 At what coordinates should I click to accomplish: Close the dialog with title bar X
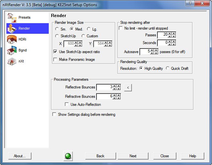(x=202, y=3)
